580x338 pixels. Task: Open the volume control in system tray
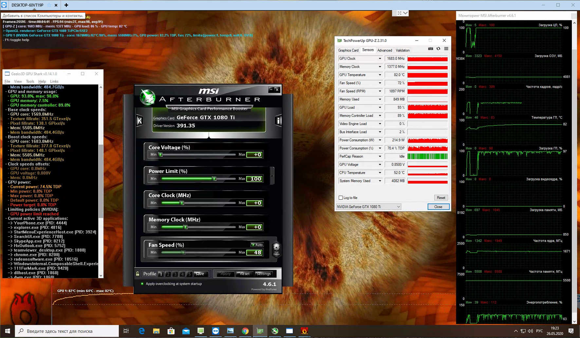(530, 331)
